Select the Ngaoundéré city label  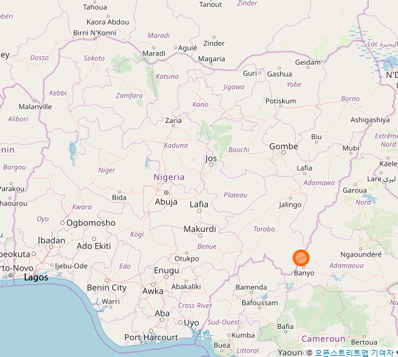pyautogui.click(x=361, y=254)
